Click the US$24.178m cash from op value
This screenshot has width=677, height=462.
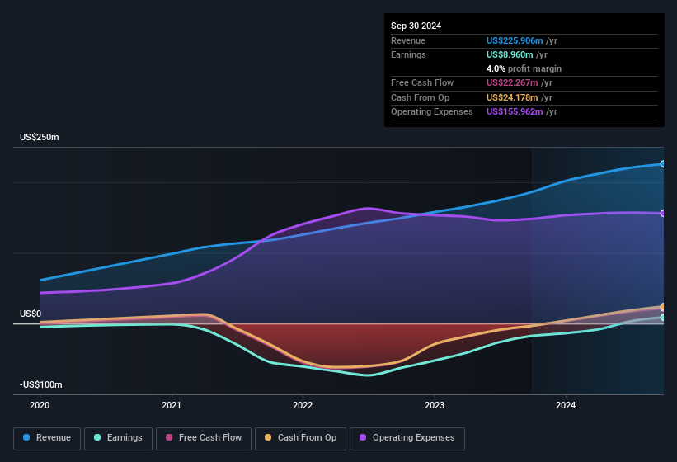point(512,97)
